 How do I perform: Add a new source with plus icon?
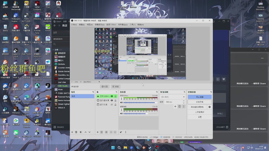point(98,132)
